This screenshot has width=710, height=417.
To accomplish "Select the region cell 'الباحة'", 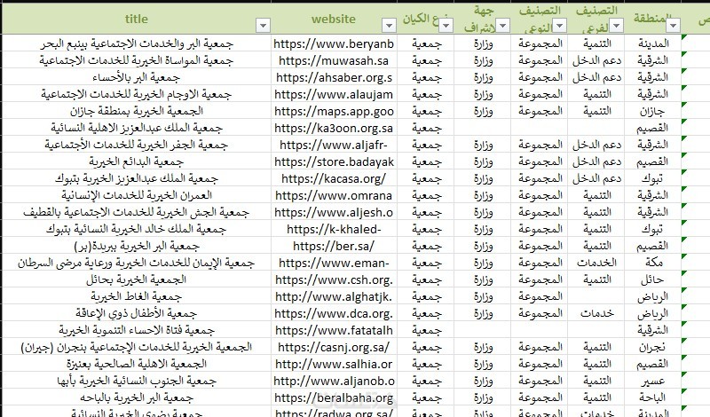I will (652, 398).
